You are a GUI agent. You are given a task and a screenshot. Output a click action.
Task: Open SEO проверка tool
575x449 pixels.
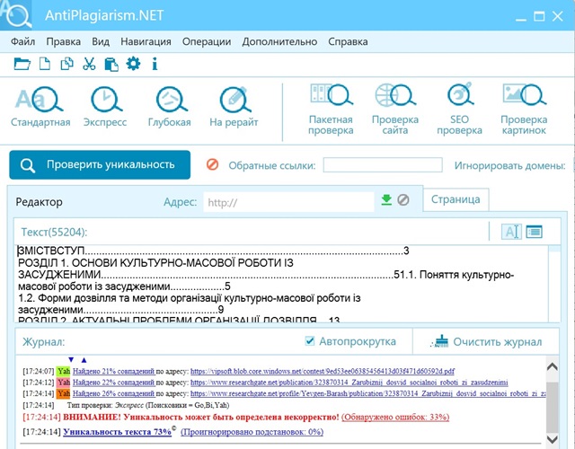pos(459,110)
